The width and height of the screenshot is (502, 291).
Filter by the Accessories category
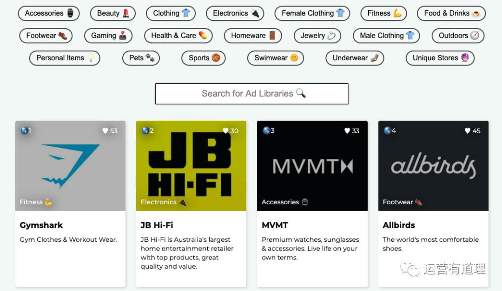[x=49, y=13]
